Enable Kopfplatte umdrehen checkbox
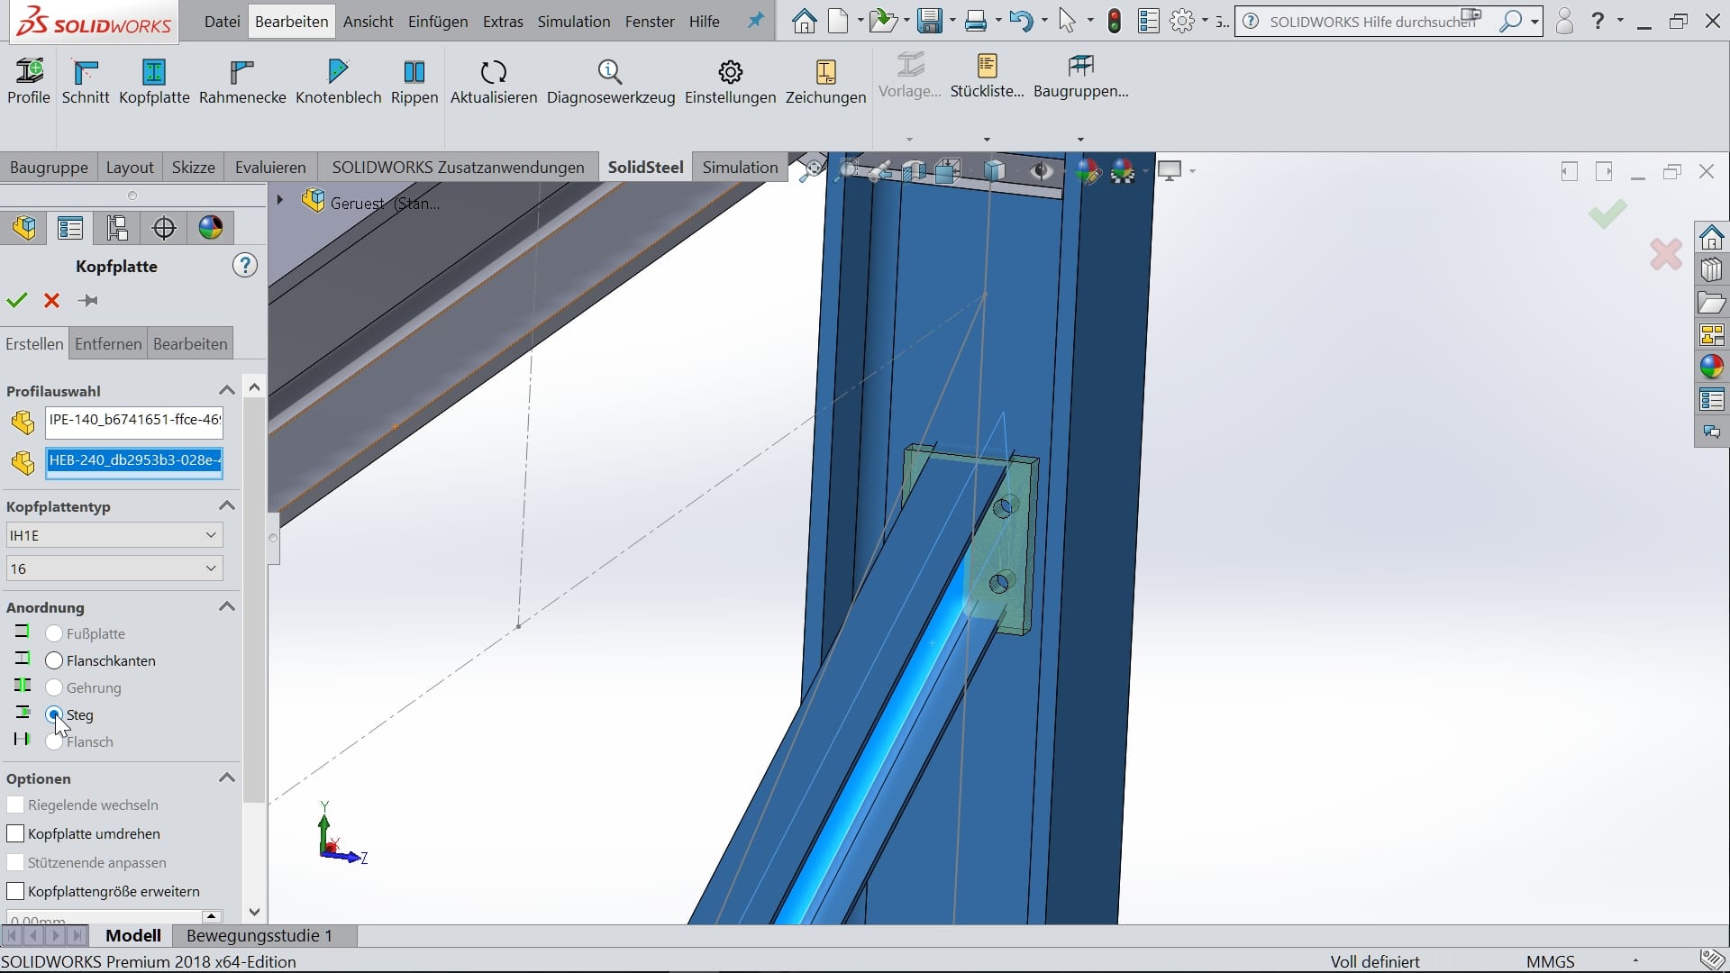The image size is (1730, 973). pyautogui.click(x=15, y=834)
